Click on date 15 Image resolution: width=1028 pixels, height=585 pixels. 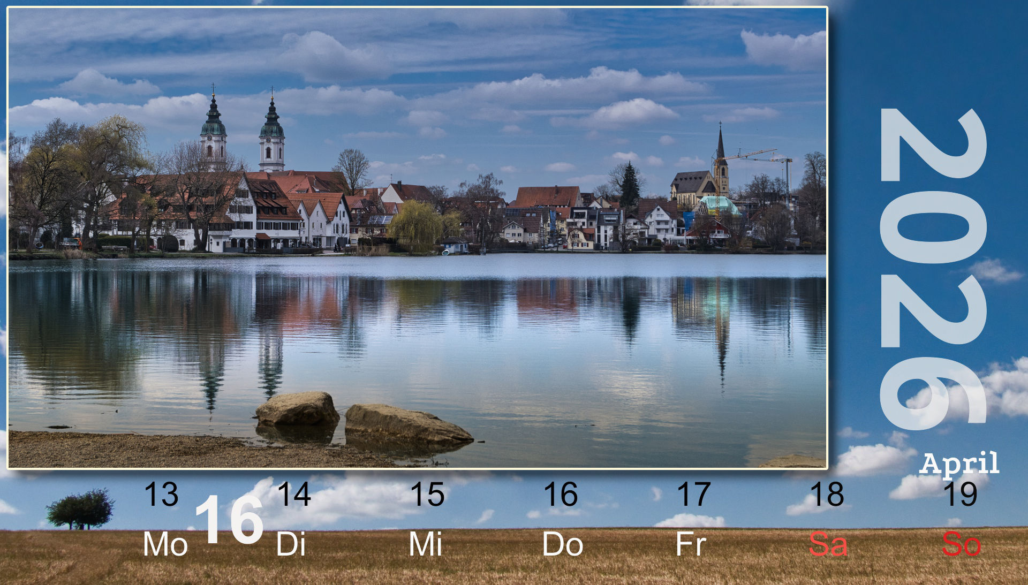pos(427,494)
